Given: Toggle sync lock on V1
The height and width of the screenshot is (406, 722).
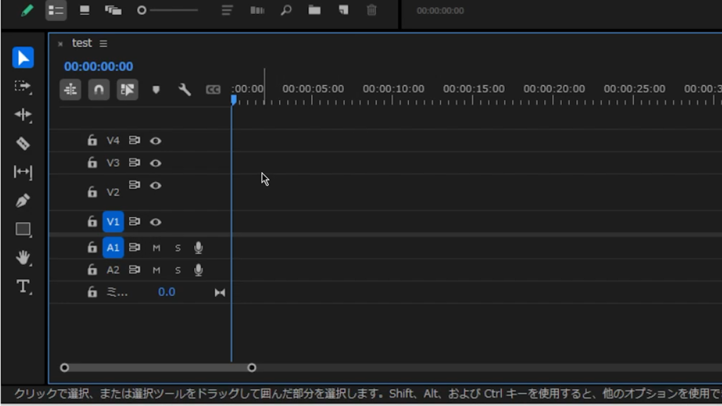Looking at the screenshot, I should click(x=135, y=221).
